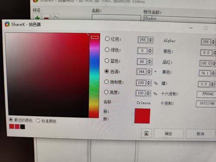Click the blue value field showing 66

[142, 61]
